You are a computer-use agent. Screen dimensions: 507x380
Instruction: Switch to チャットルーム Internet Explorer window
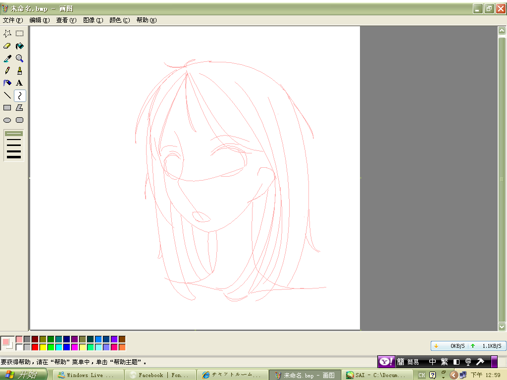233,375
